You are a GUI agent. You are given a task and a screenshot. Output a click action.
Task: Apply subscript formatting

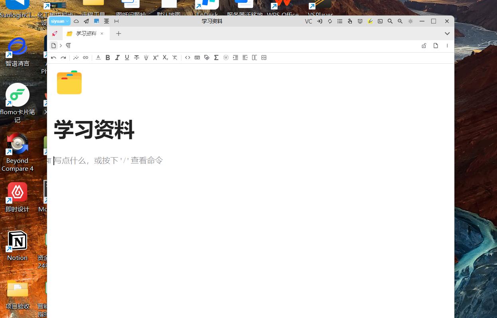click(165, 58)
